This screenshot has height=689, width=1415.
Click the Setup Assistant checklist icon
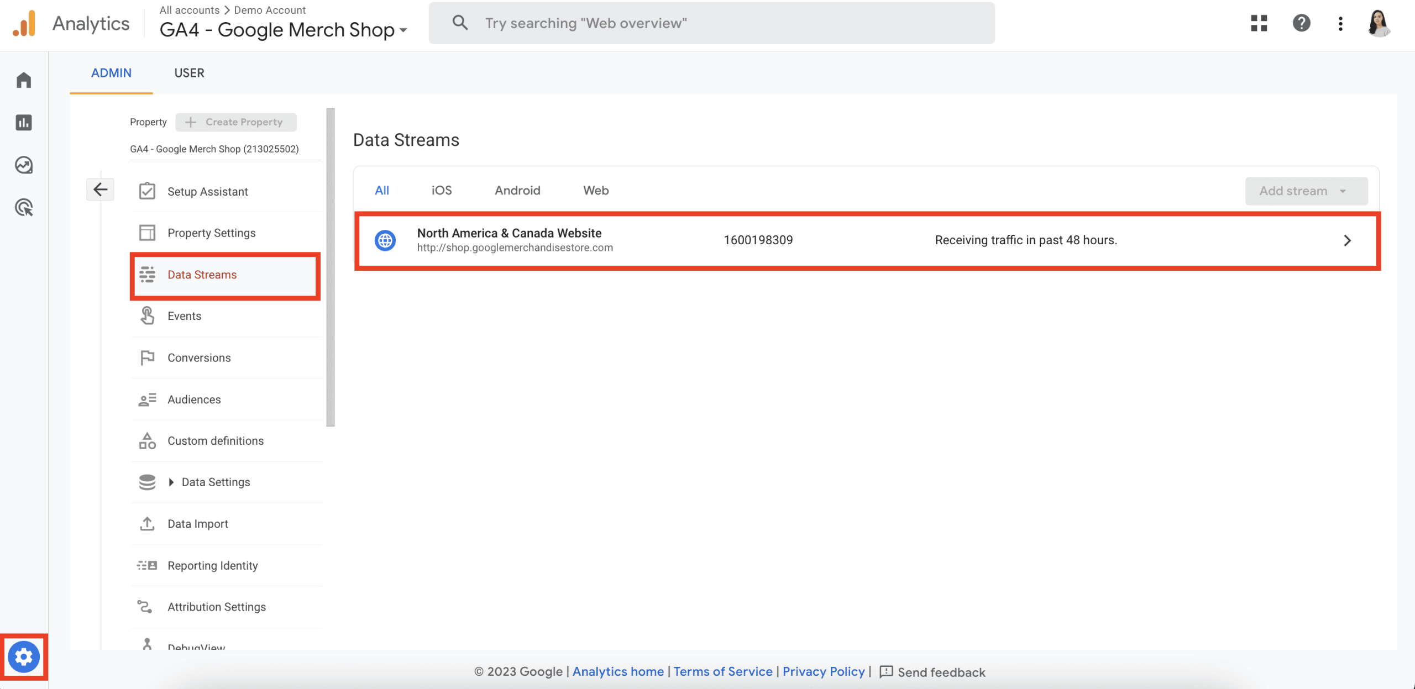[x=147, y=191]
